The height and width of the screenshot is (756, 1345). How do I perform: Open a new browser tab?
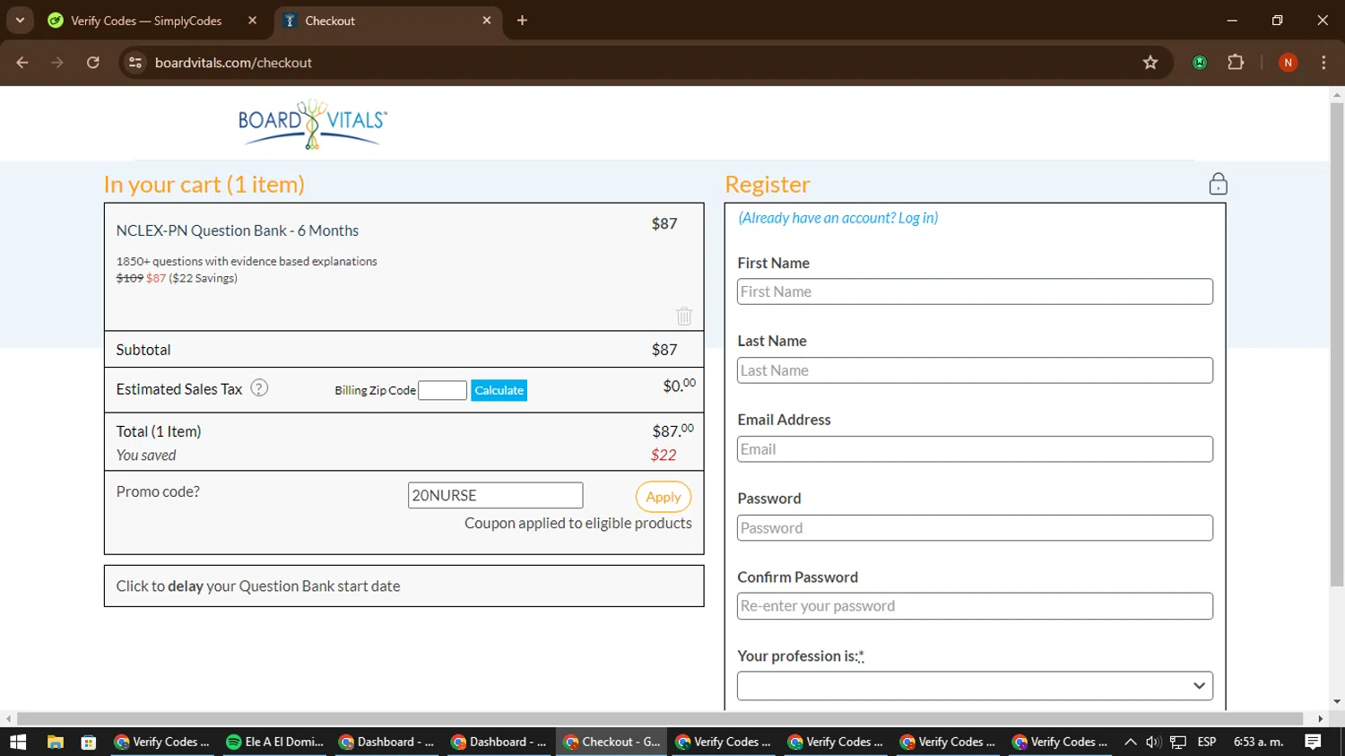[522, 21]
